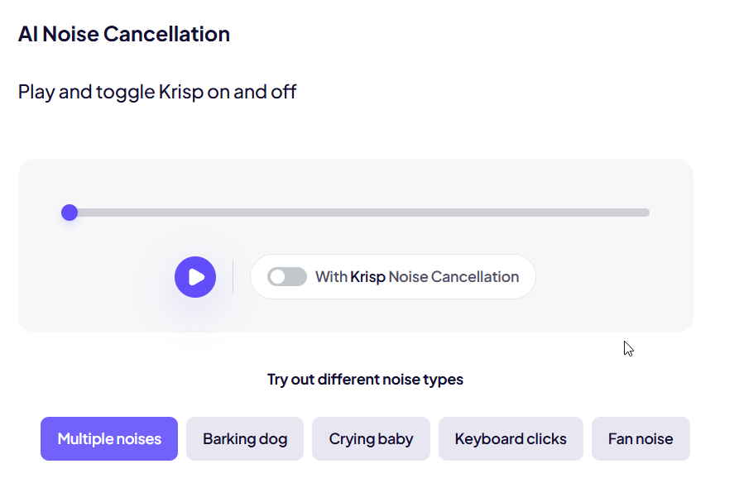Choose the Crying baby noise type
The width and height of the screenshot is (739, 502).
click(x=371, y=439)
